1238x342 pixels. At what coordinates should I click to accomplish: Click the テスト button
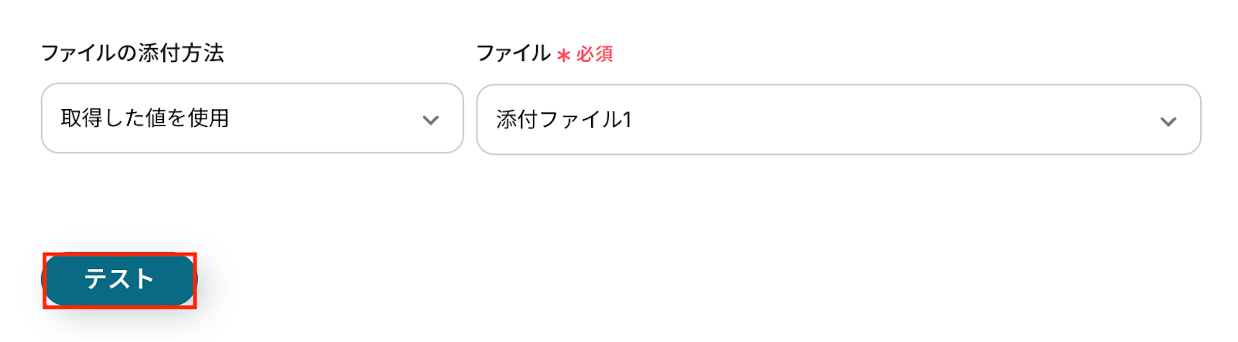click(x=119, y=279)
